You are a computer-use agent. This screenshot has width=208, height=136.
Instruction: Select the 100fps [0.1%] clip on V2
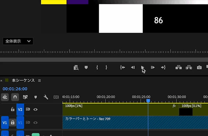coord(193,110)
